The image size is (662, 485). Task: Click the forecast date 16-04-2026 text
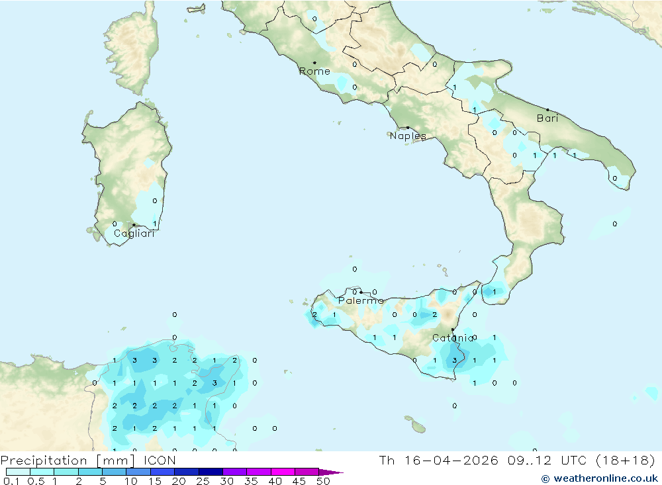tap(451, 460)
